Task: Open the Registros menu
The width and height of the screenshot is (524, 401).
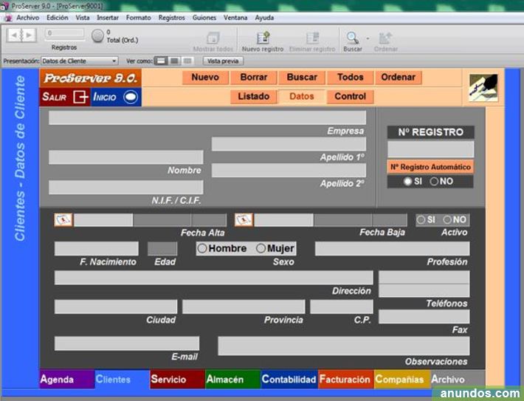Action: [x=171, y=18]
